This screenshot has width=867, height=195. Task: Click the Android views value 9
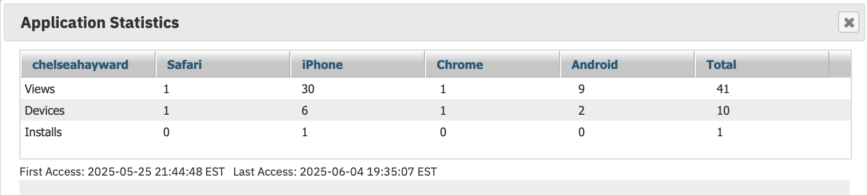pyautogui.click(x=582, y=89)
